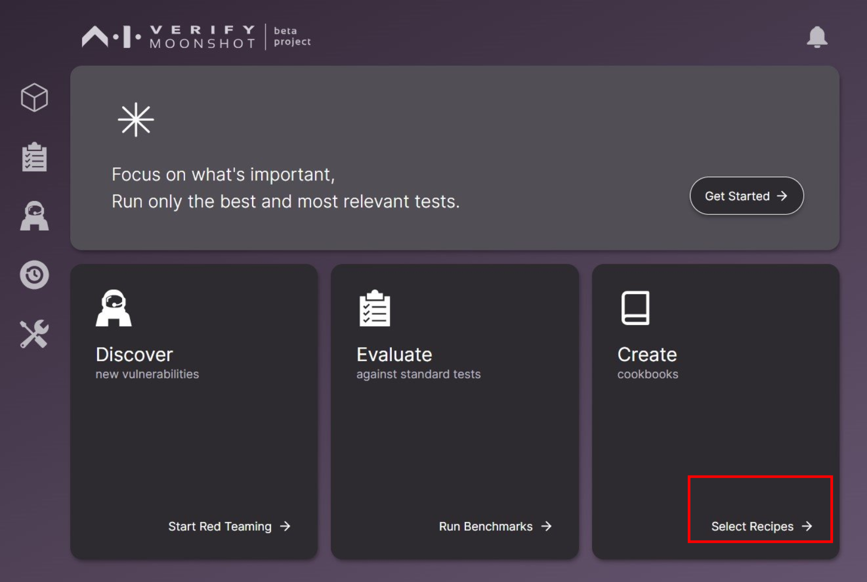Click the arrow beside Run Benchmarks
The width and height of the screenshot is (867, 582).
pos(546,526)
